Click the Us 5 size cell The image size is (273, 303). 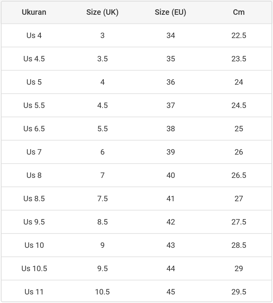click(x=34, y=82)
